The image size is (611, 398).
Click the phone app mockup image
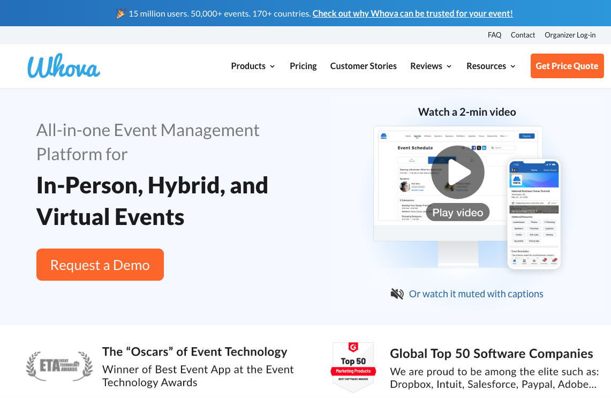tap(534, 214)
